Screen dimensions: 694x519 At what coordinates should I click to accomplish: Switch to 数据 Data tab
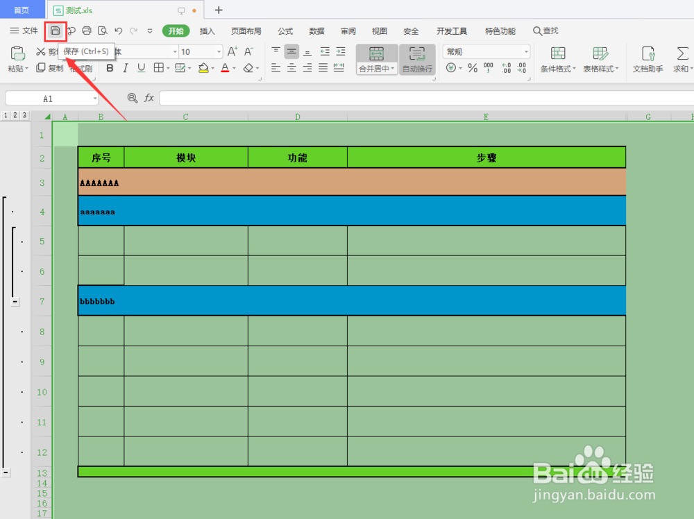tap(317, 31)
